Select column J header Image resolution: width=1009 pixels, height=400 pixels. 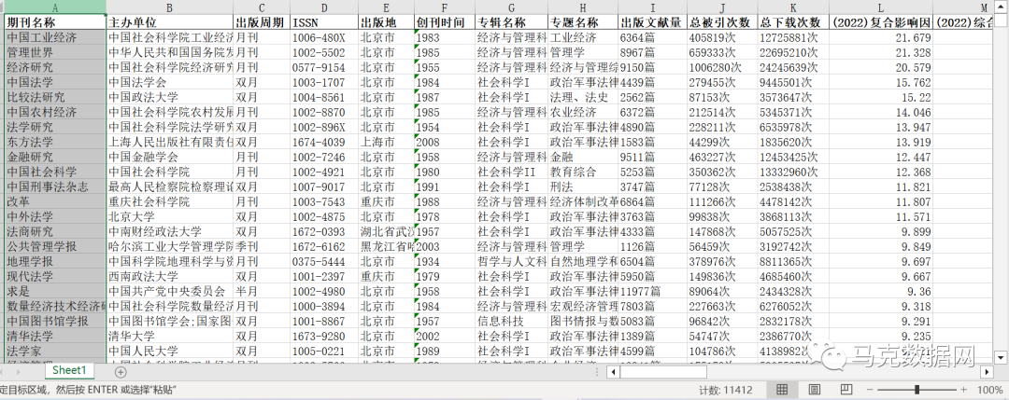click(721, 7)
